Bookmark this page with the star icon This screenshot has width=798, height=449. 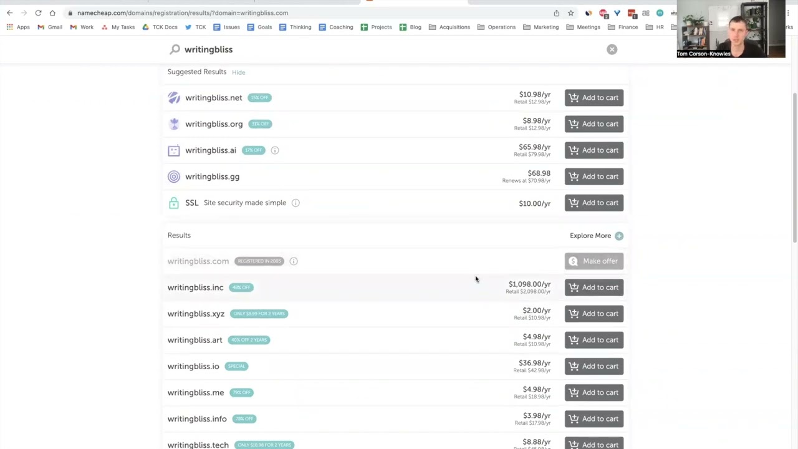point(570,12)
